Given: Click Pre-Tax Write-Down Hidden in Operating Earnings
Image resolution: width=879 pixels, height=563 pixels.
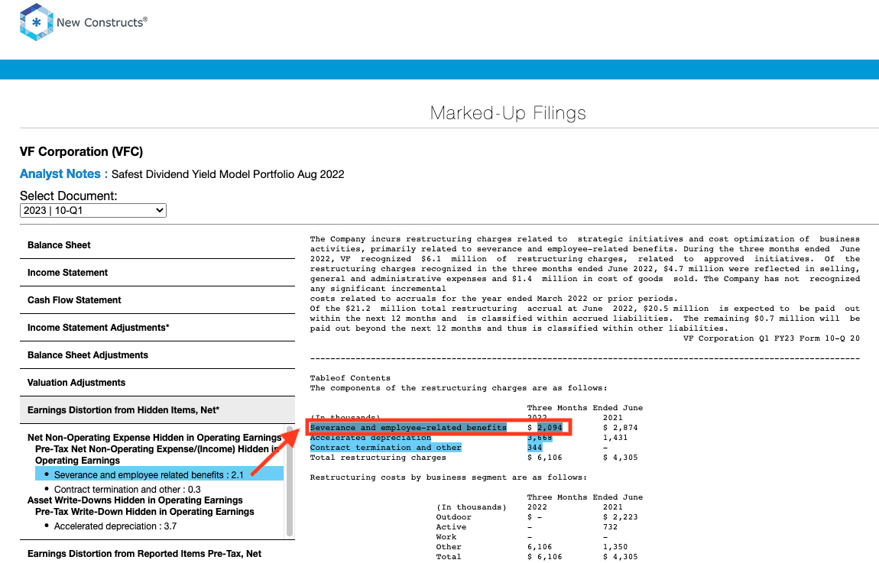Looking at the screenshot, I should (144, 512).
